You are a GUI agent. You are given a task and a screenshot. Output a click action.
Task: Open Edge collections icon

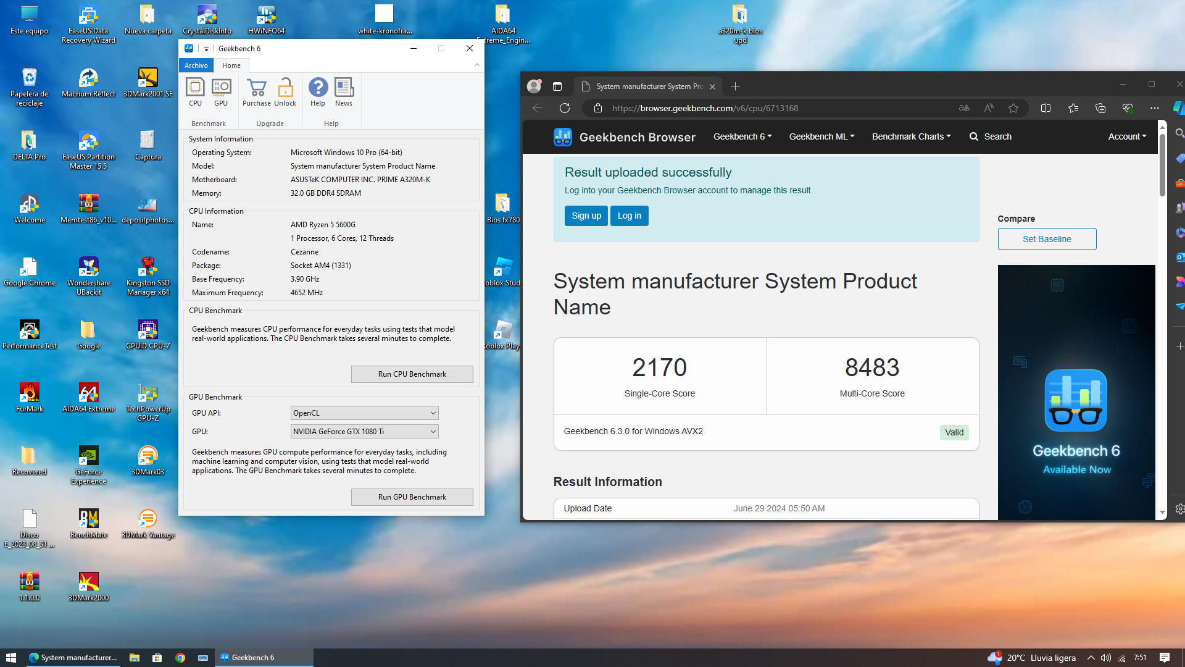pos(1100,108)
